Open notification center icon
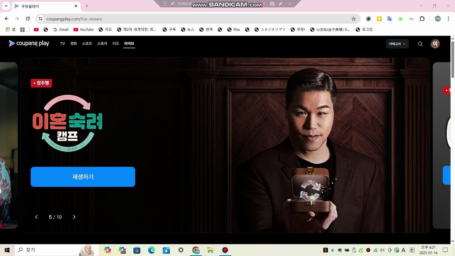 [x=445, y=250]
